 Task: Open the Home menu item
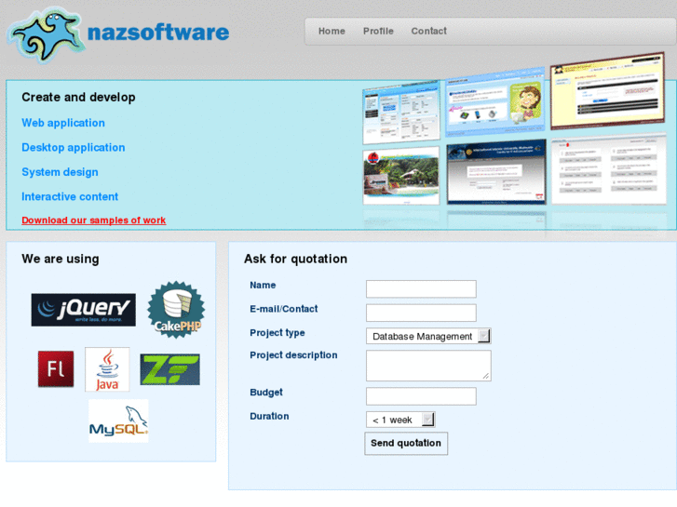pos(332,31)
